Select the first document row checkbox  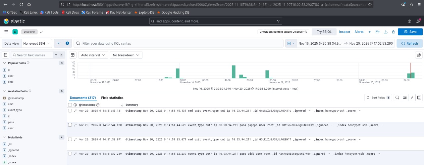(x=70, y=111)
